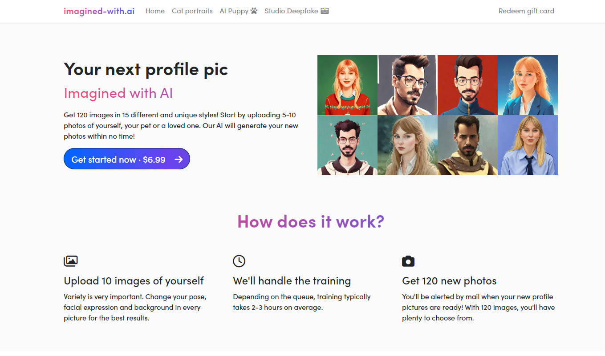Go to the Home page

tap(155, 11)
